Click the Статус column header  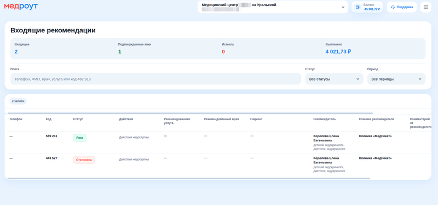click(78, 119)
